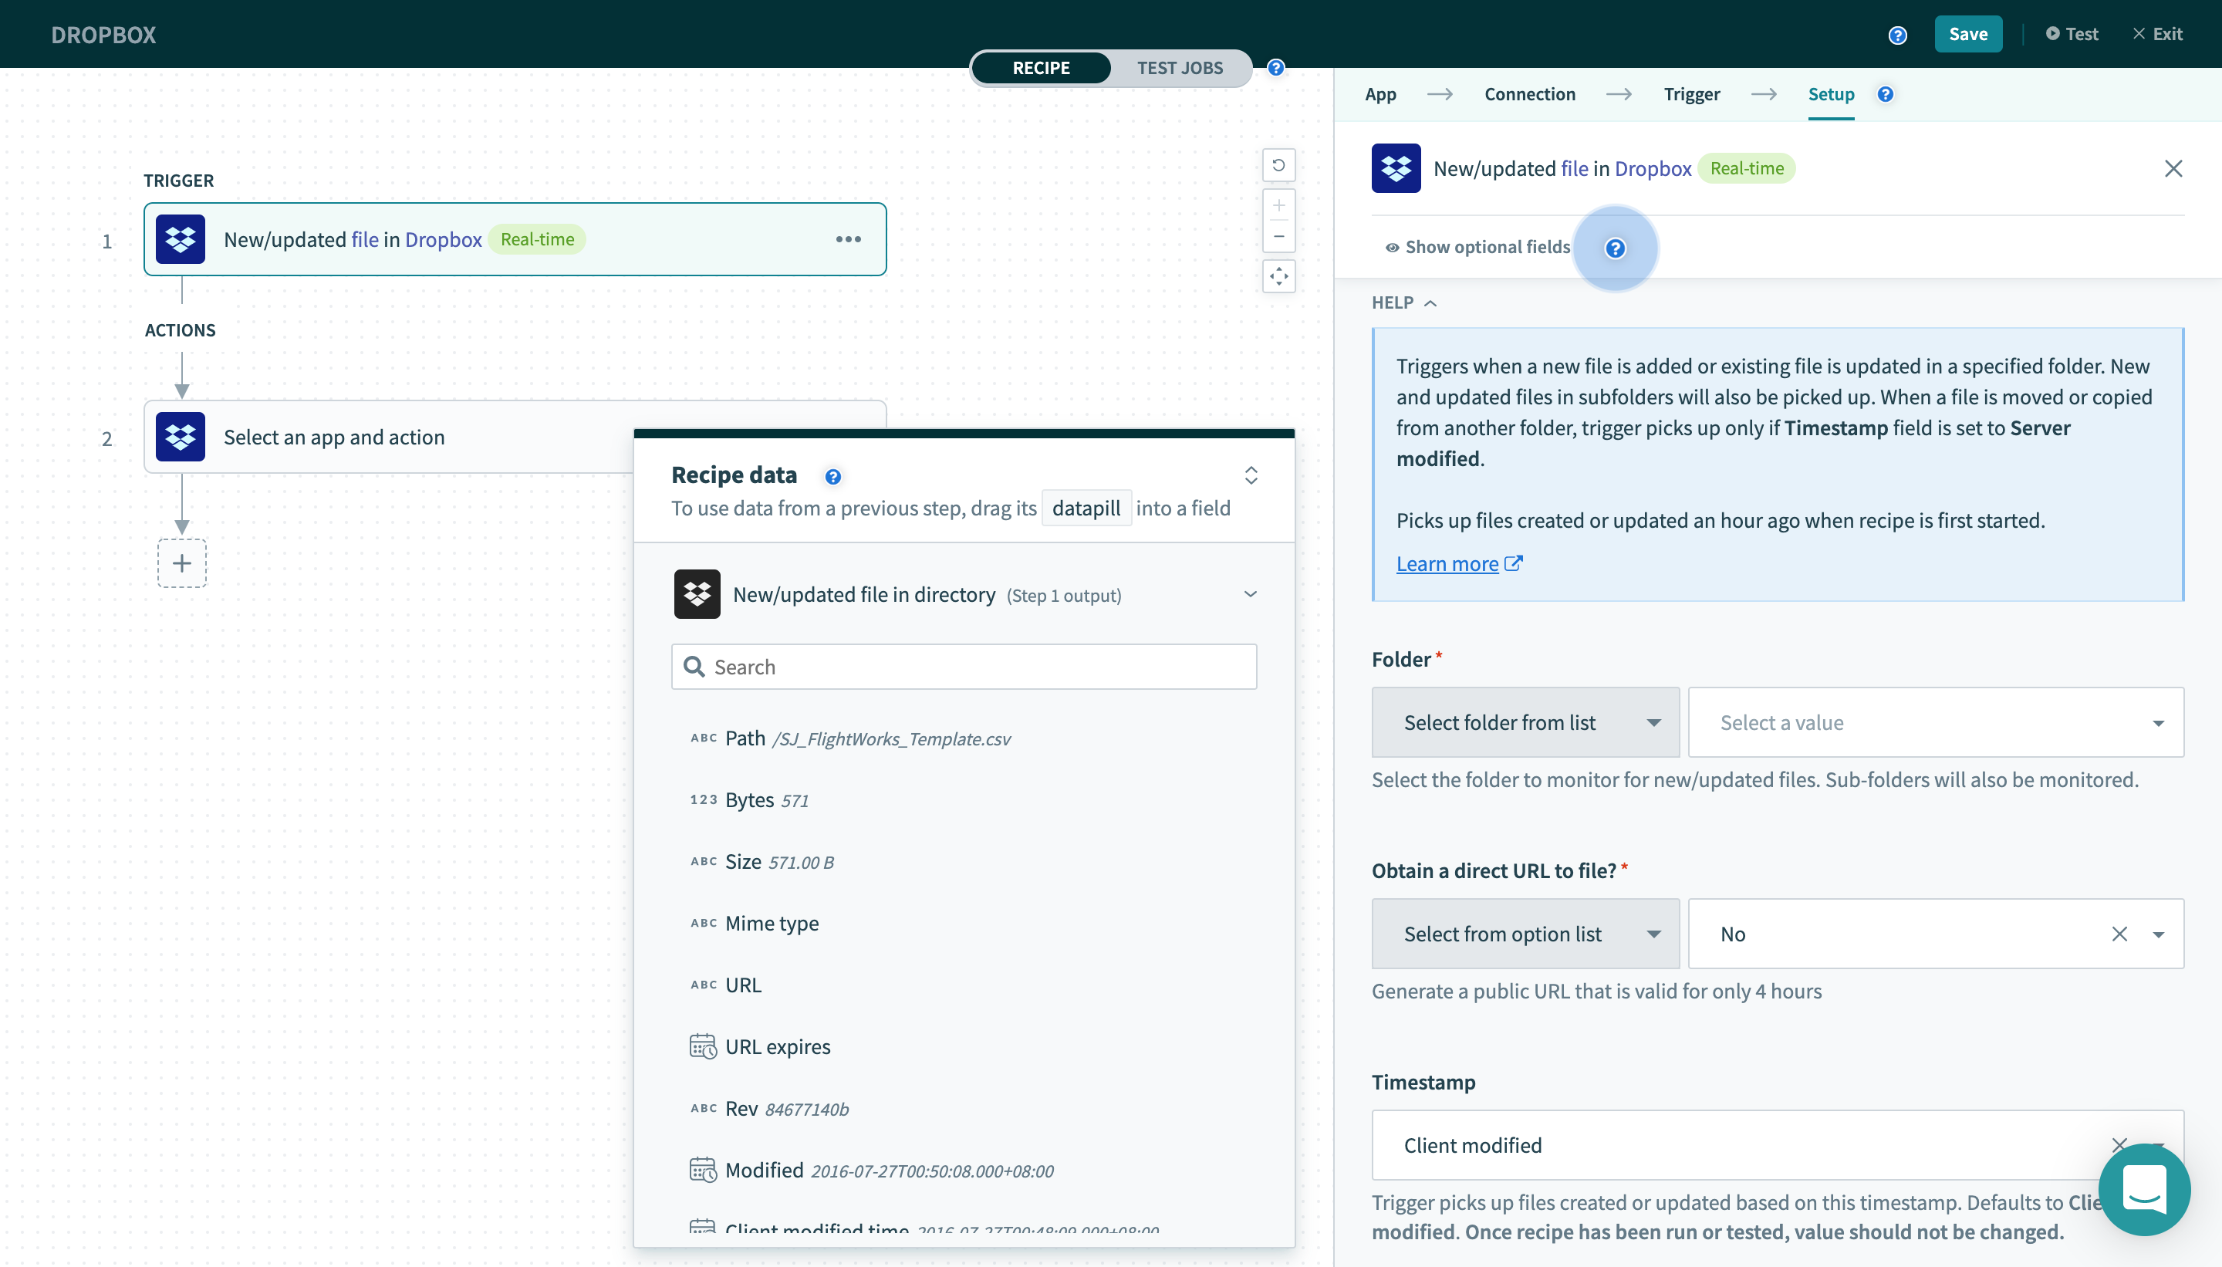
Task: Collapse the Step 1 output datapill list
Action: [1250, 594]
